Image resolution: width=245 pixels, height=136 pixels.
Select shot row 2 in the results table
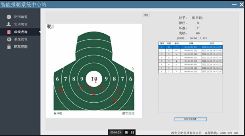click(190, 51)
